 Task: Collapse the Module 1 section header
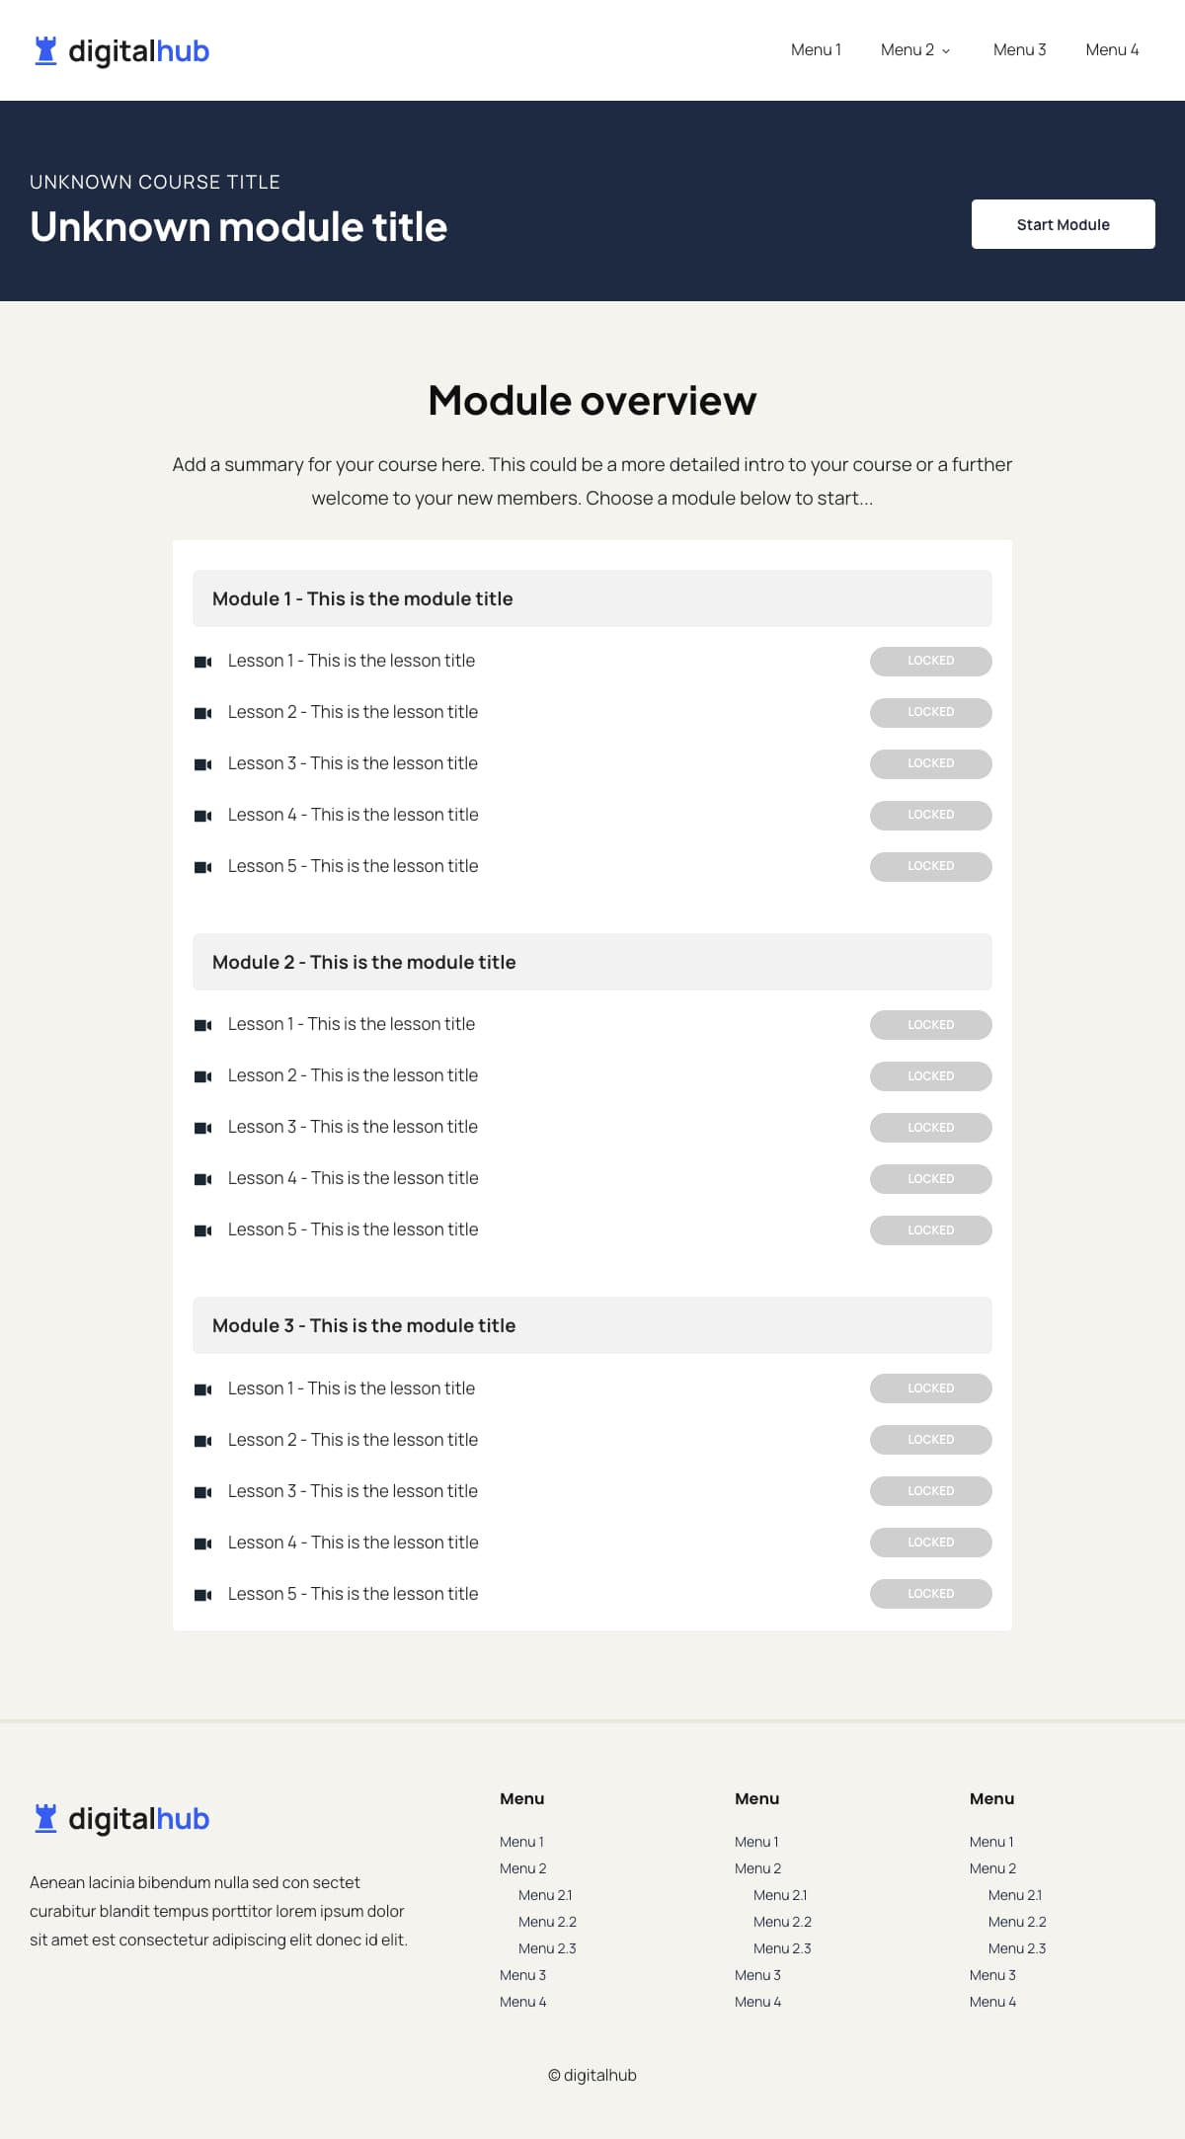click(x=592, y=598)
